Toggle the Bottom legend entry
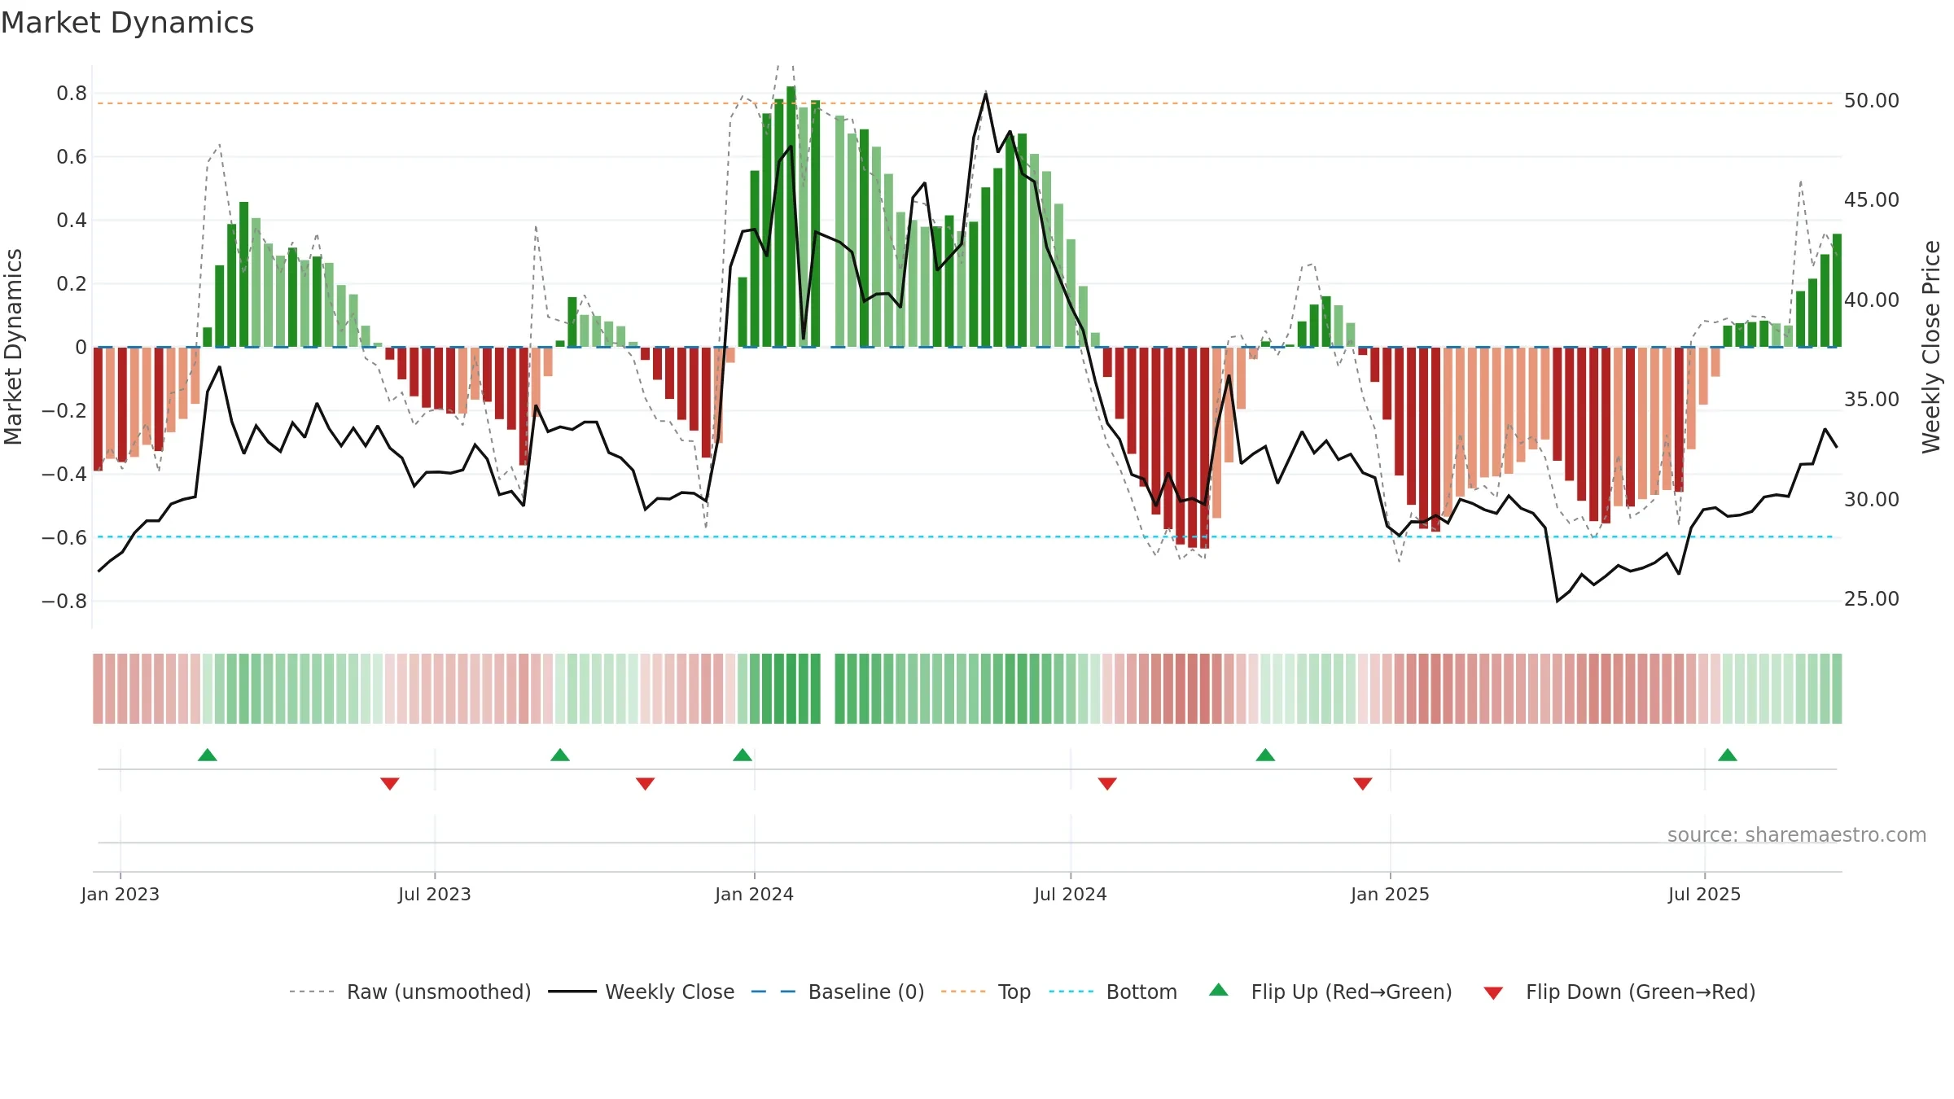 [1113, 992]
